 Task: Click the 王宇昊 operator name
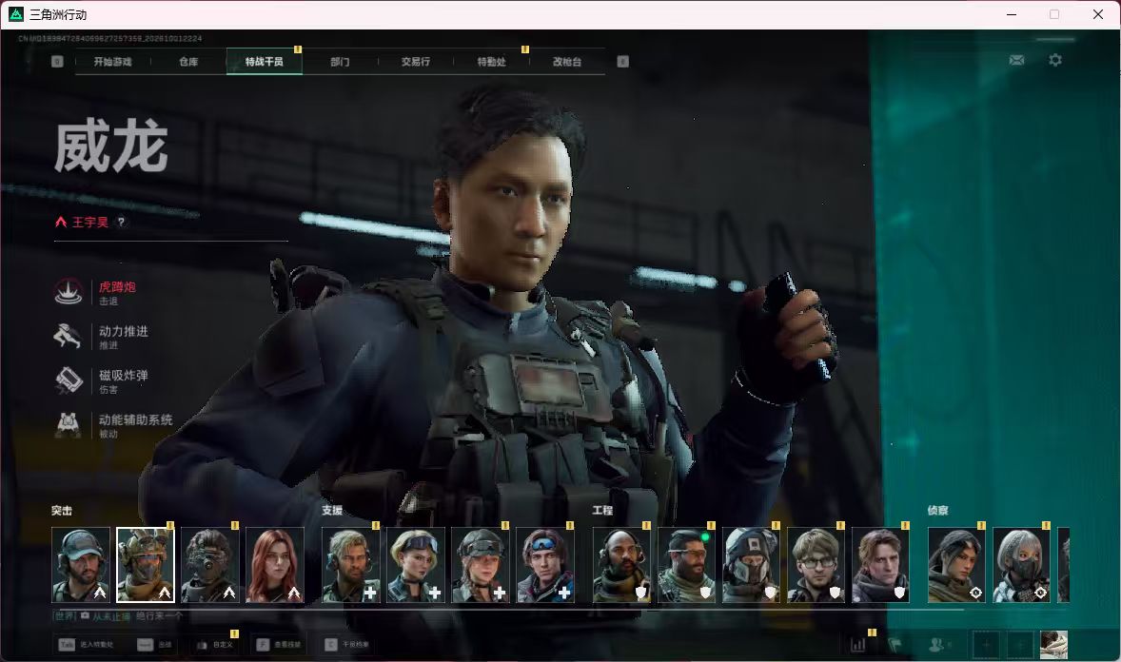tap(90, 223)
